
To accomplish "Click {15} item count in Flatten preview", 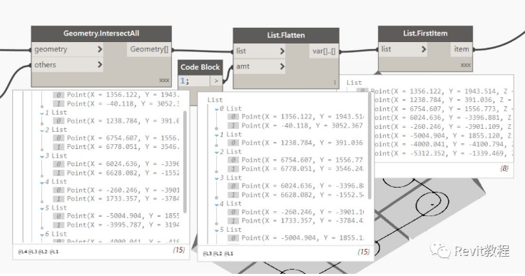I will coord(363,252).
